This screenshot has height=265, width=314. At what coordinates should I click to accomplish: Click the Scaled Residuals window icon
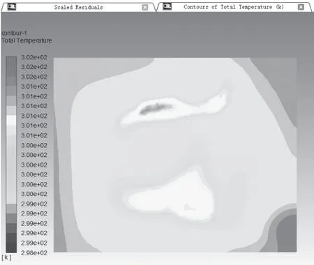tap(12, 7)
